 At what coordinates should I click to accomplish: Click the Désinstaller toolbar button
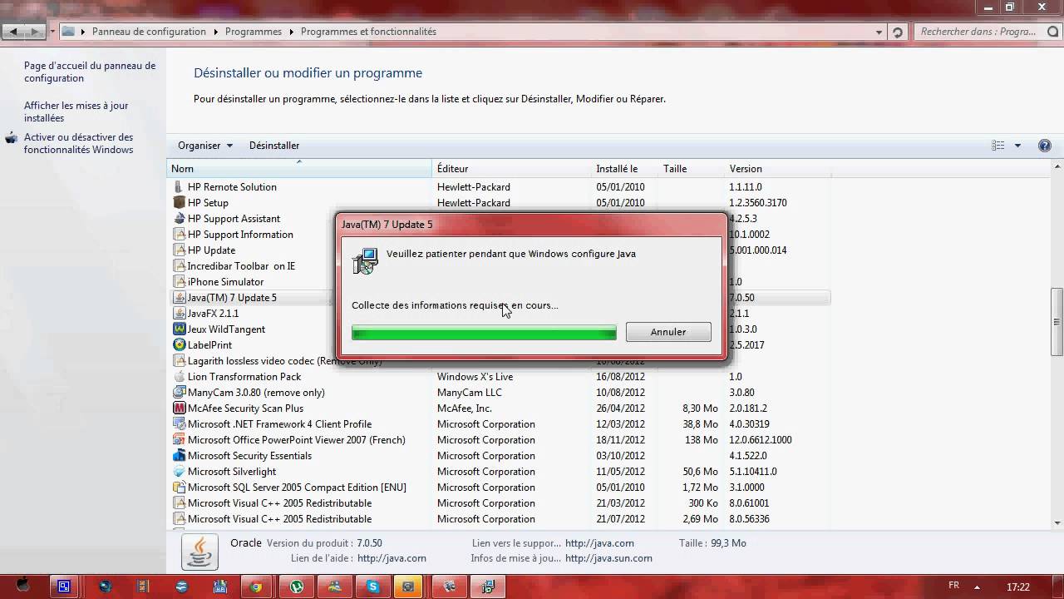click(274, 146)
